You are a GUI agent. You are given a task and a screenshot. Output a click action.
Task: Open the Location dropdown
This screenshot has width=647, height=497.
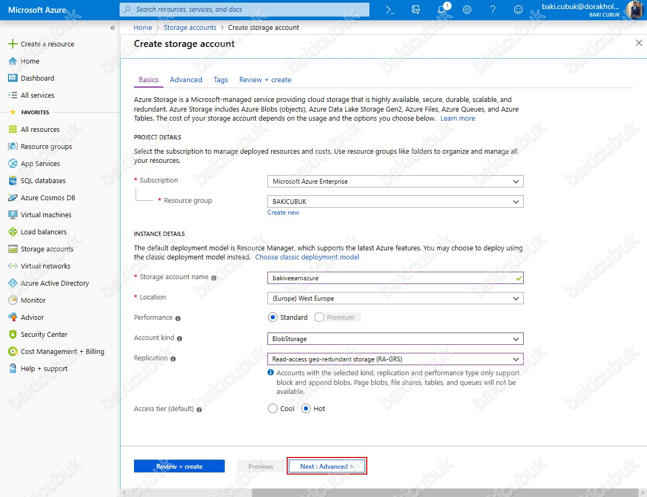pyautogui.click(x=395, y=298)
